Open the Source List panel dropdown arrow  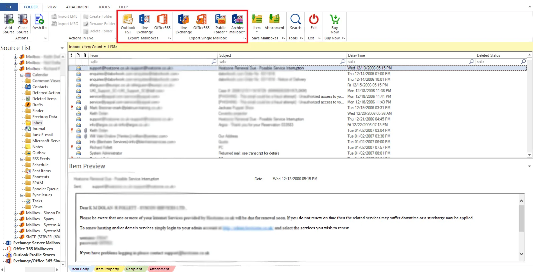point(62,48)
